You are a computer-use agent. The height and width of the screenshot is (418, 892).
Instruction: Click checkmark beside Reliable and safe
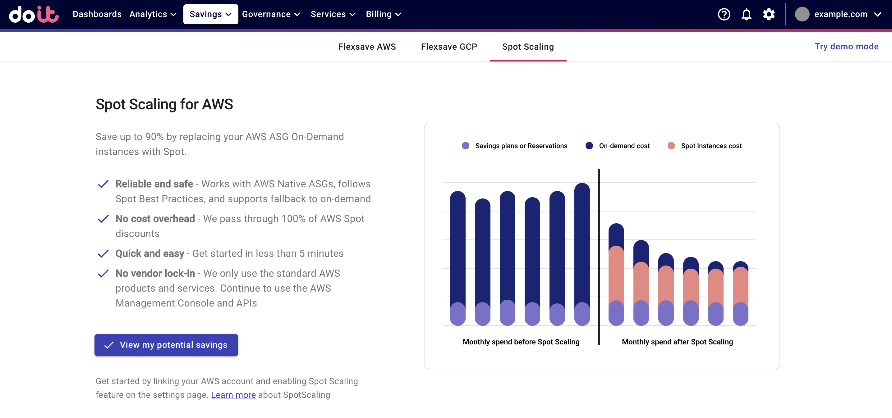coord(103,184)
